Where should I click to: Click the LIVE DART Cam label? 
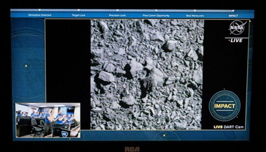click(x=228, y=127)
